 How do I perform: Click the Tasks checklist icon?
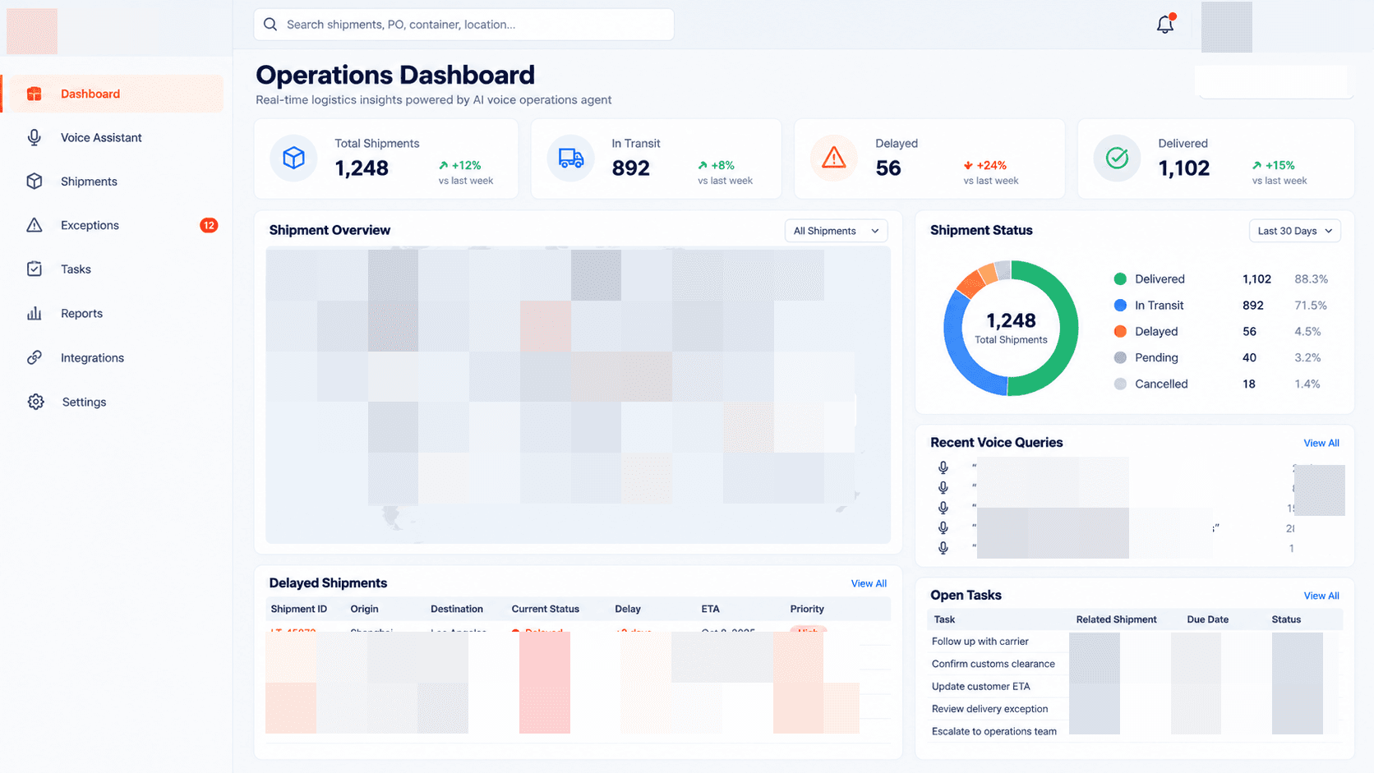tap(35, 269)
